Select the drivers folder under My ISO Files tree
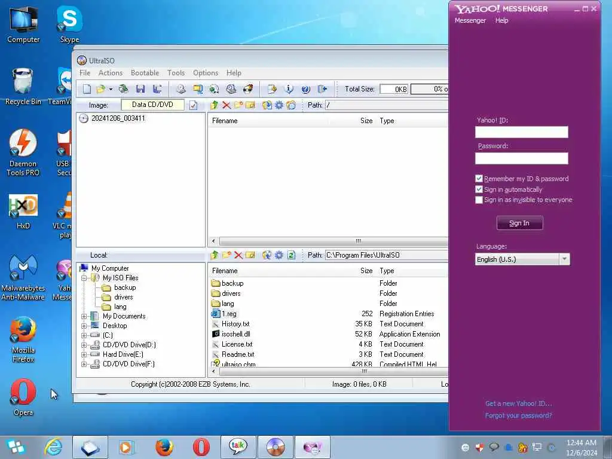The image size is (612, 459). point(123,297)
